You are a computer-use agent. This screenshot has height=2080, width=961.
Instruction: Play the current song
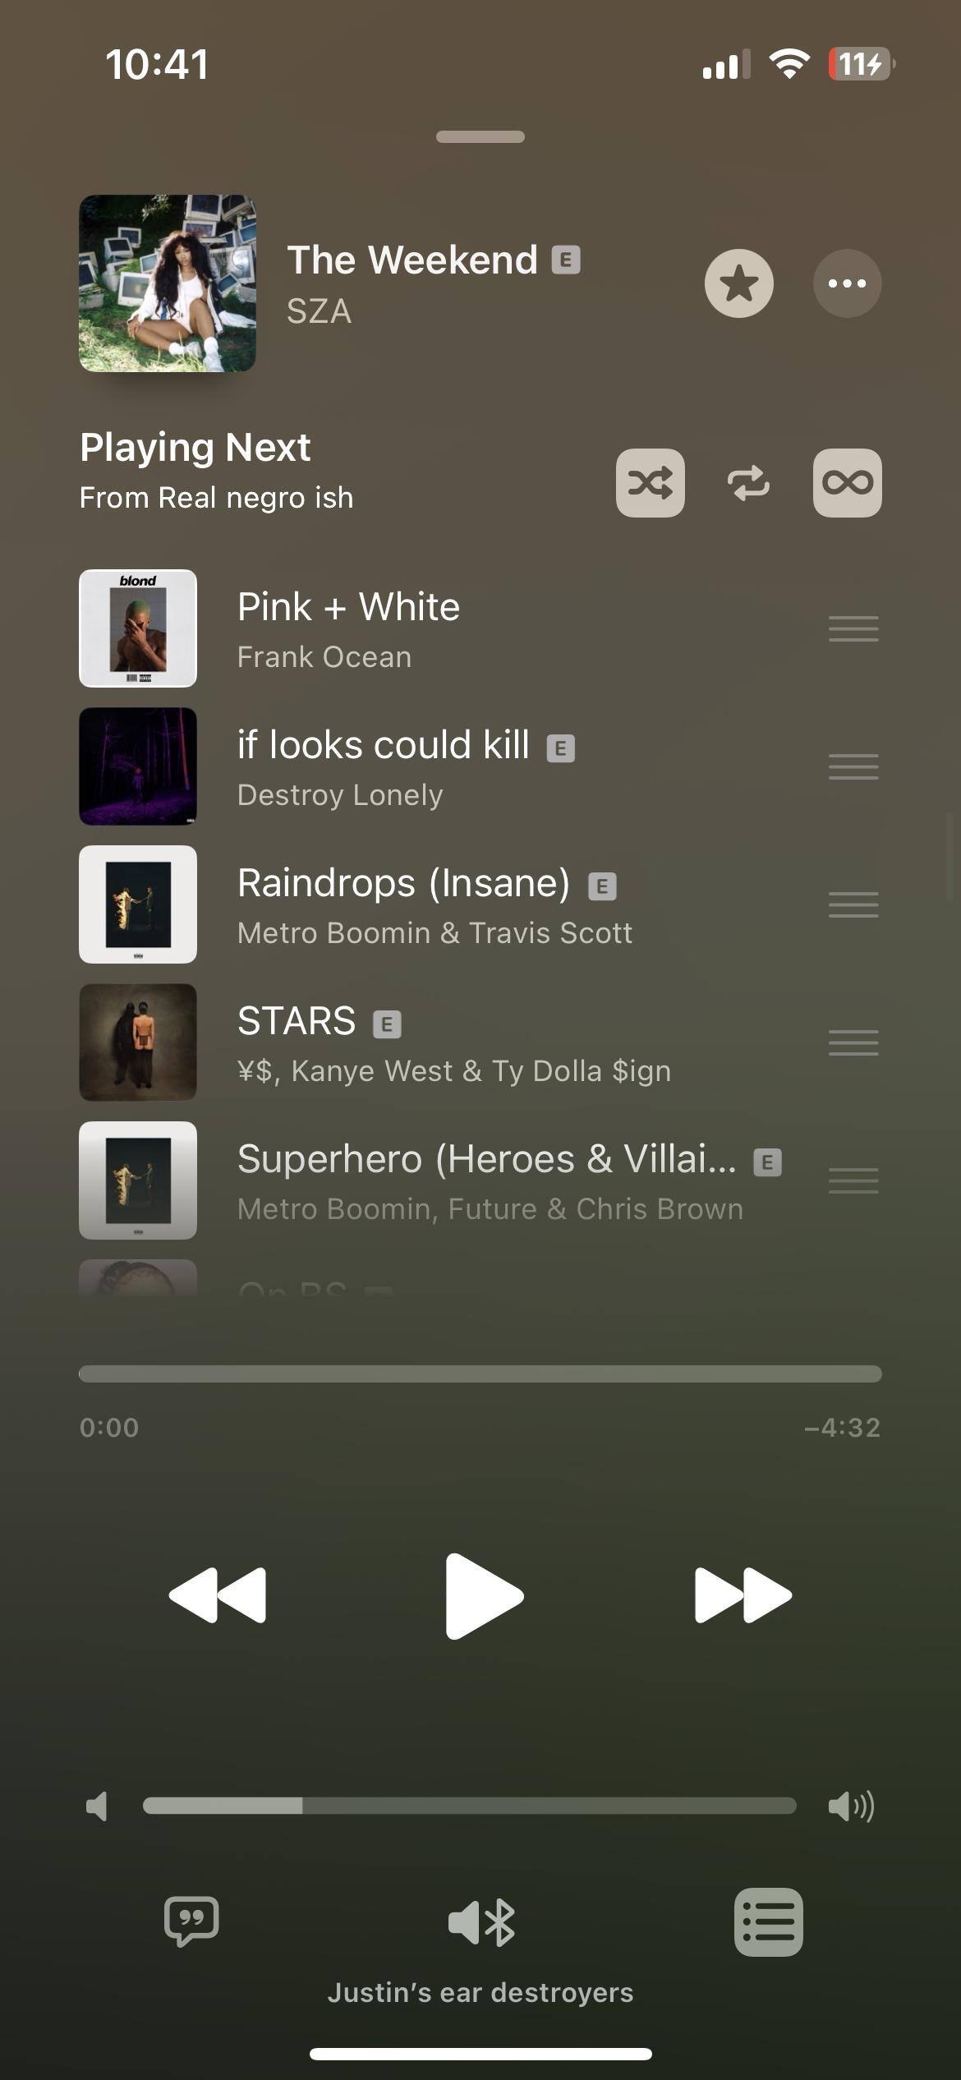pos(483,1595)
